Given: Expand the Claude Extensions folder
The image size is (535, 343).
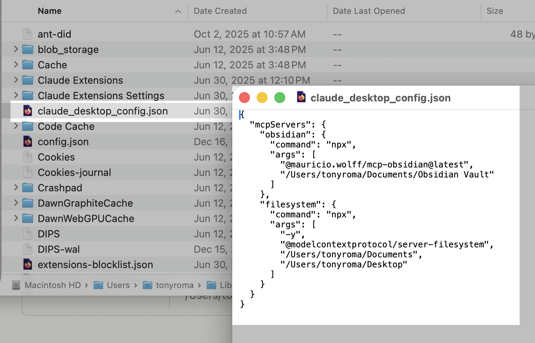Looking at the screenshot, I should (16, 80).
